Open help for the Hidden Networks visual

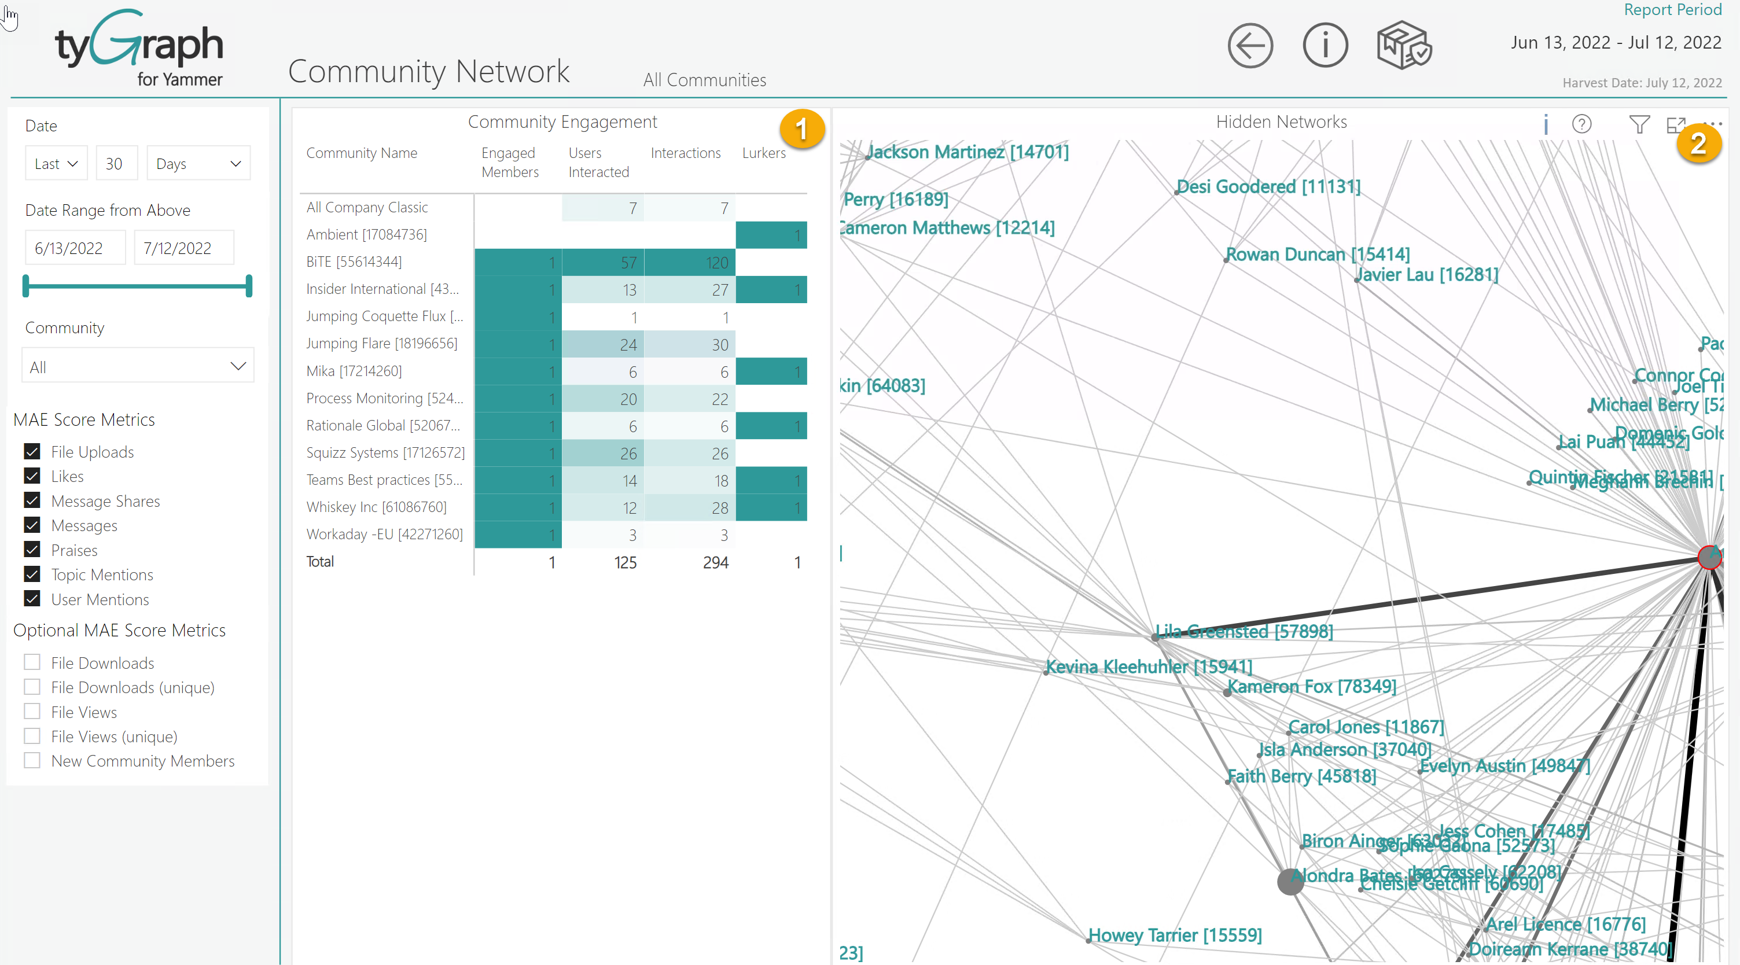pyautogui.click(x=1582, y=124)
